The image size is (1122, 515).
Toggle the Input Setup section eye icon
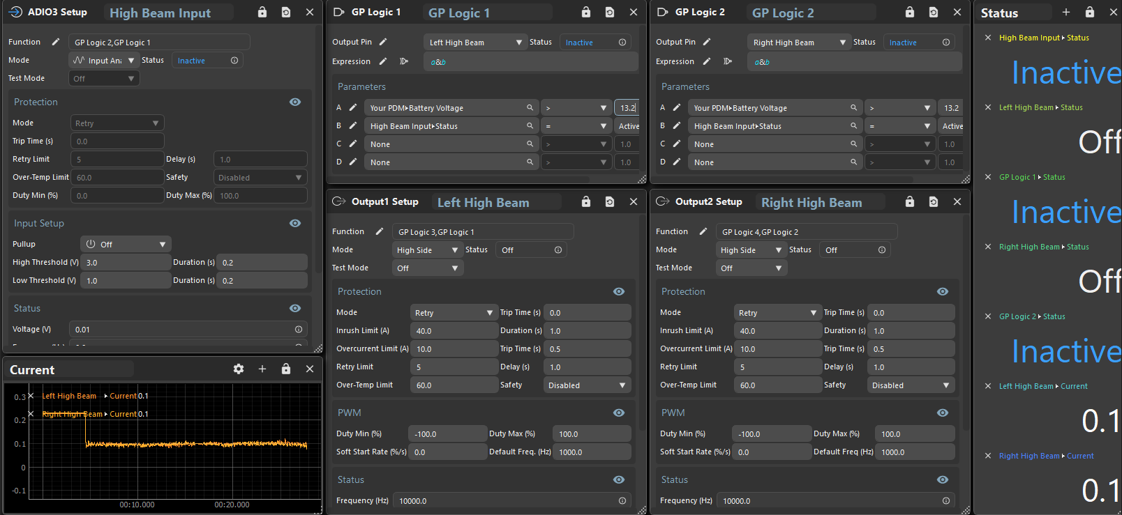pos(295,224)
